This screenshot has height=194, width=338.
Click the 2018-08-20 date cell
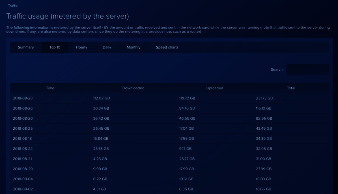23,118
